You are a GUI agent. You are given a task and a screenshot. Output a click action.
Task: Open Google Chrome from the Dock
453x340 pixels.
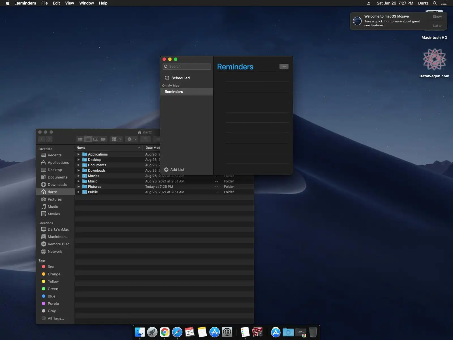pyautogui.click(x=165, y=332)
